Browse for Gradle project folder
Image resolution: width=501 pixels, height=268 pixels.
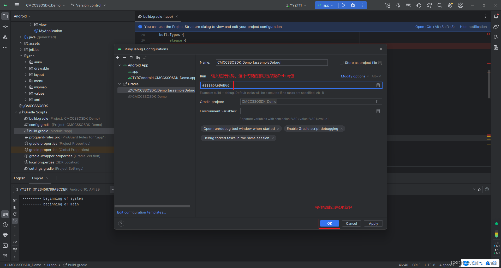tap(378, 102)
